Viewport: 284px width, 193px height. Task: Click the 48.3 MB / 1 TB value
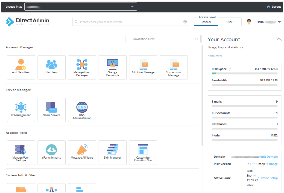(x=269, y=80)
